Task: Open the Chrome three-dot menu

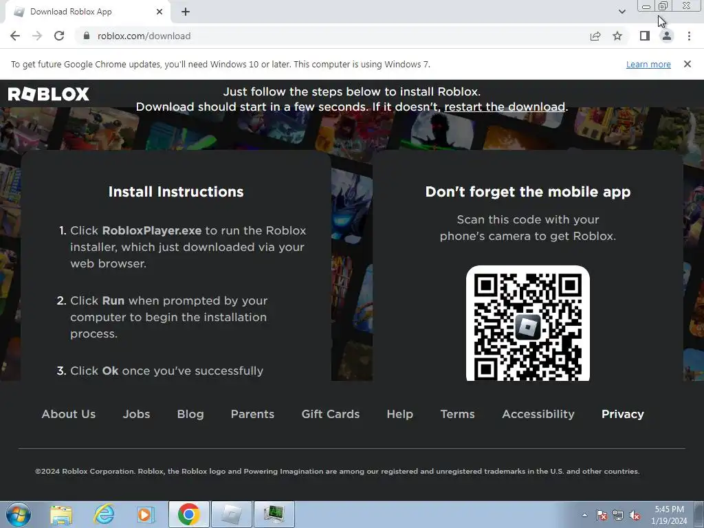Action: tap(689, 36)
